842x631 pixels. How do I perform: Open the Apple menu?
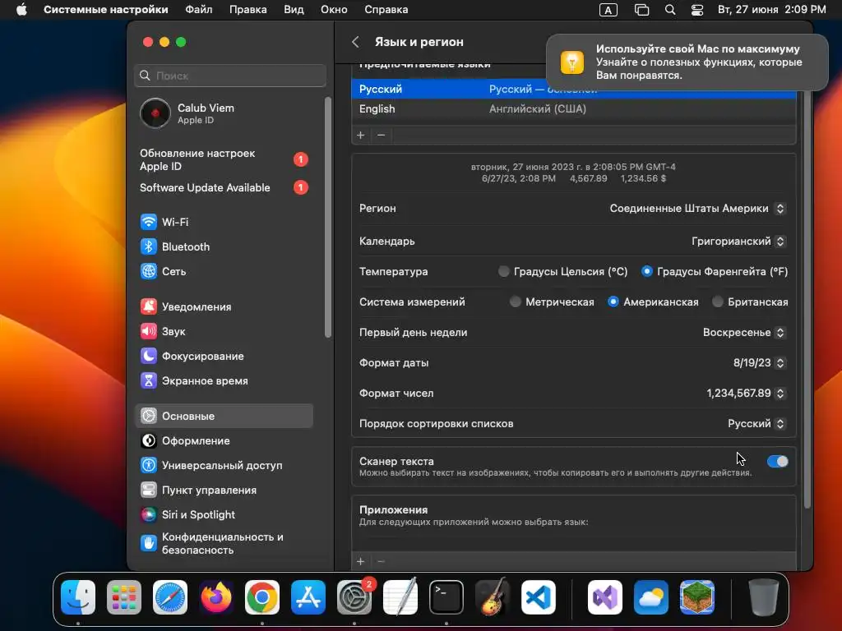coord(21,10)
